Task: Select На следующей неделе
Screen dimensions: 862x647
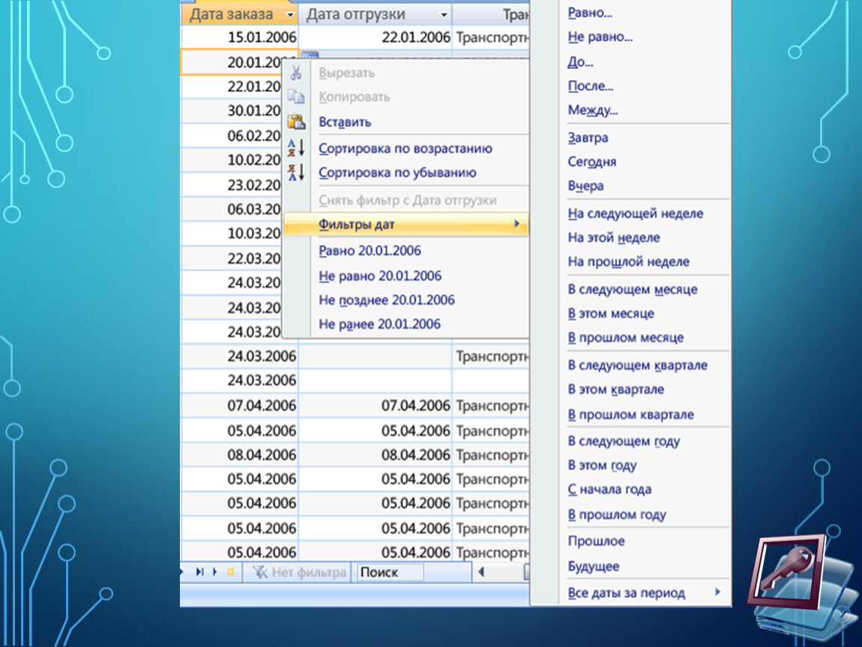Action: (x=636, y=213)
